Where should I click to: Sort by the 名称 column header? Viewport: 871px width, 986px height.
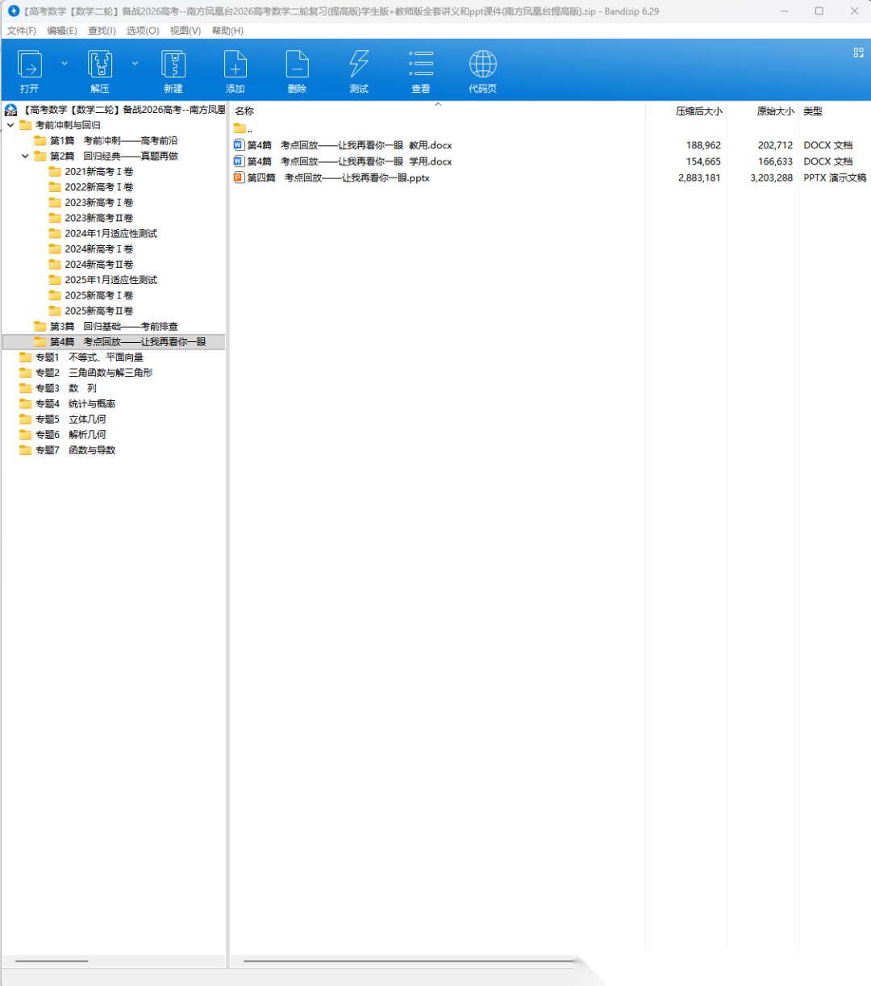(x=244, y=111)
